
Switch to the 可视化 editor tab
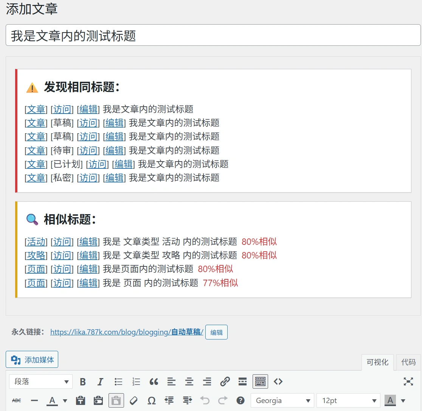[377, 362]
